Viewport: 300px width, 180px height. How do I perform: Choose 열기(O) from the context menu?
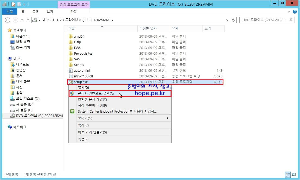click(120, 87)
